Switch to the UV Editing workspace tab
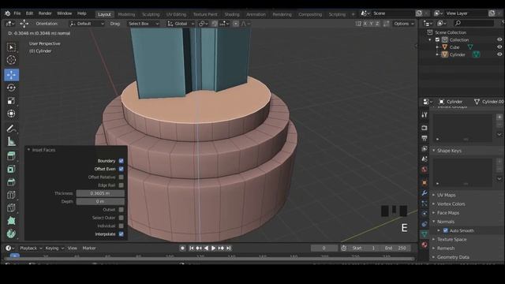This screenshot has height=284, width=505. point(176,14)
